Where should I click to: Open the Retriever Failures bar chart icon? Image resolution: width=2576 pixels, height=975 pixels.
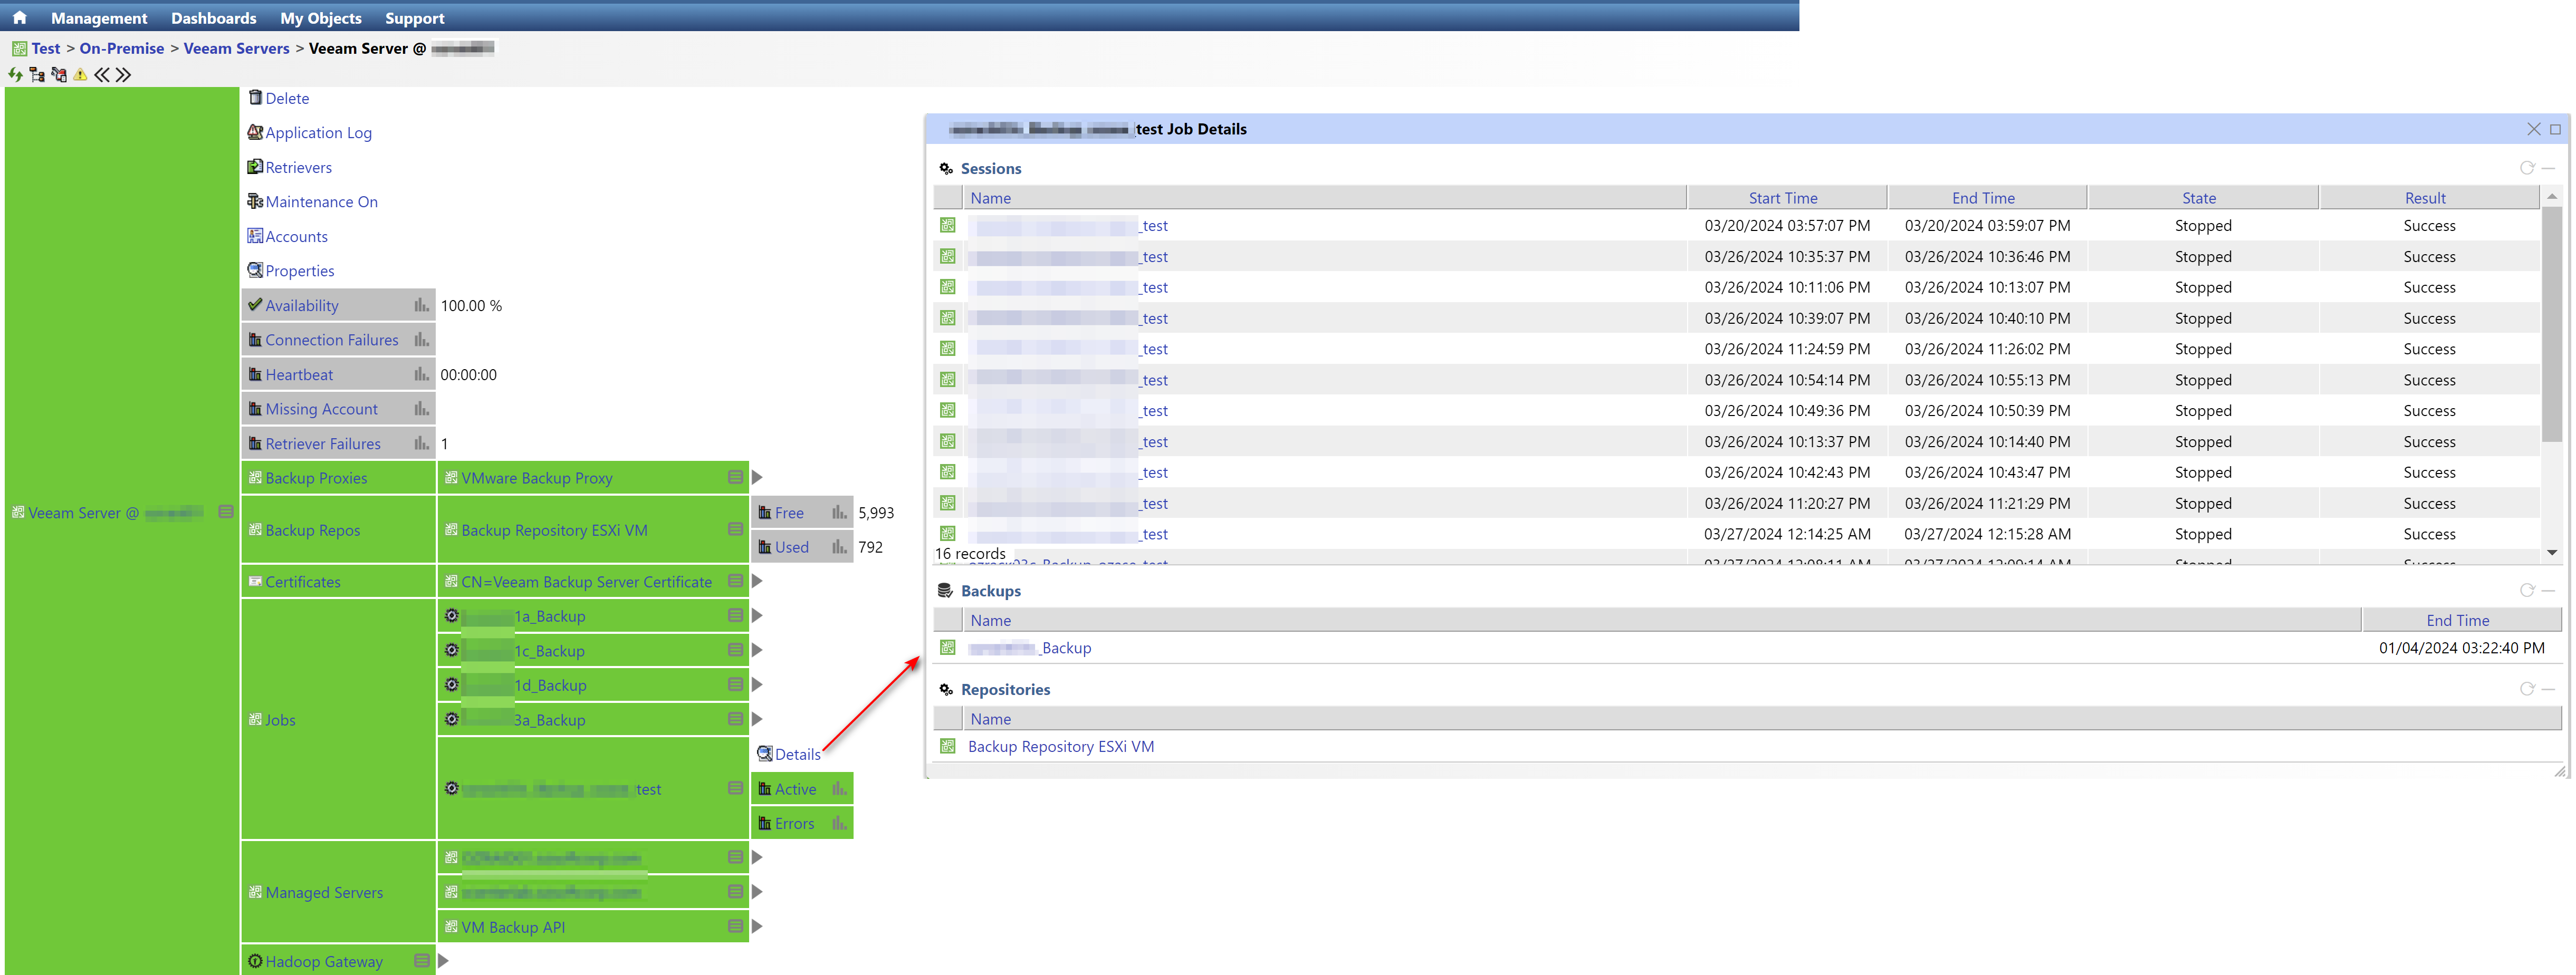422,443
